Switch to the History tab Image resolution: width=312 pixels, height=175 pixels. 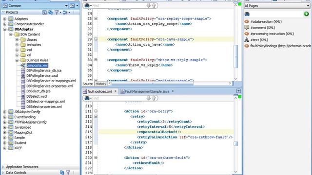point(101,84)
